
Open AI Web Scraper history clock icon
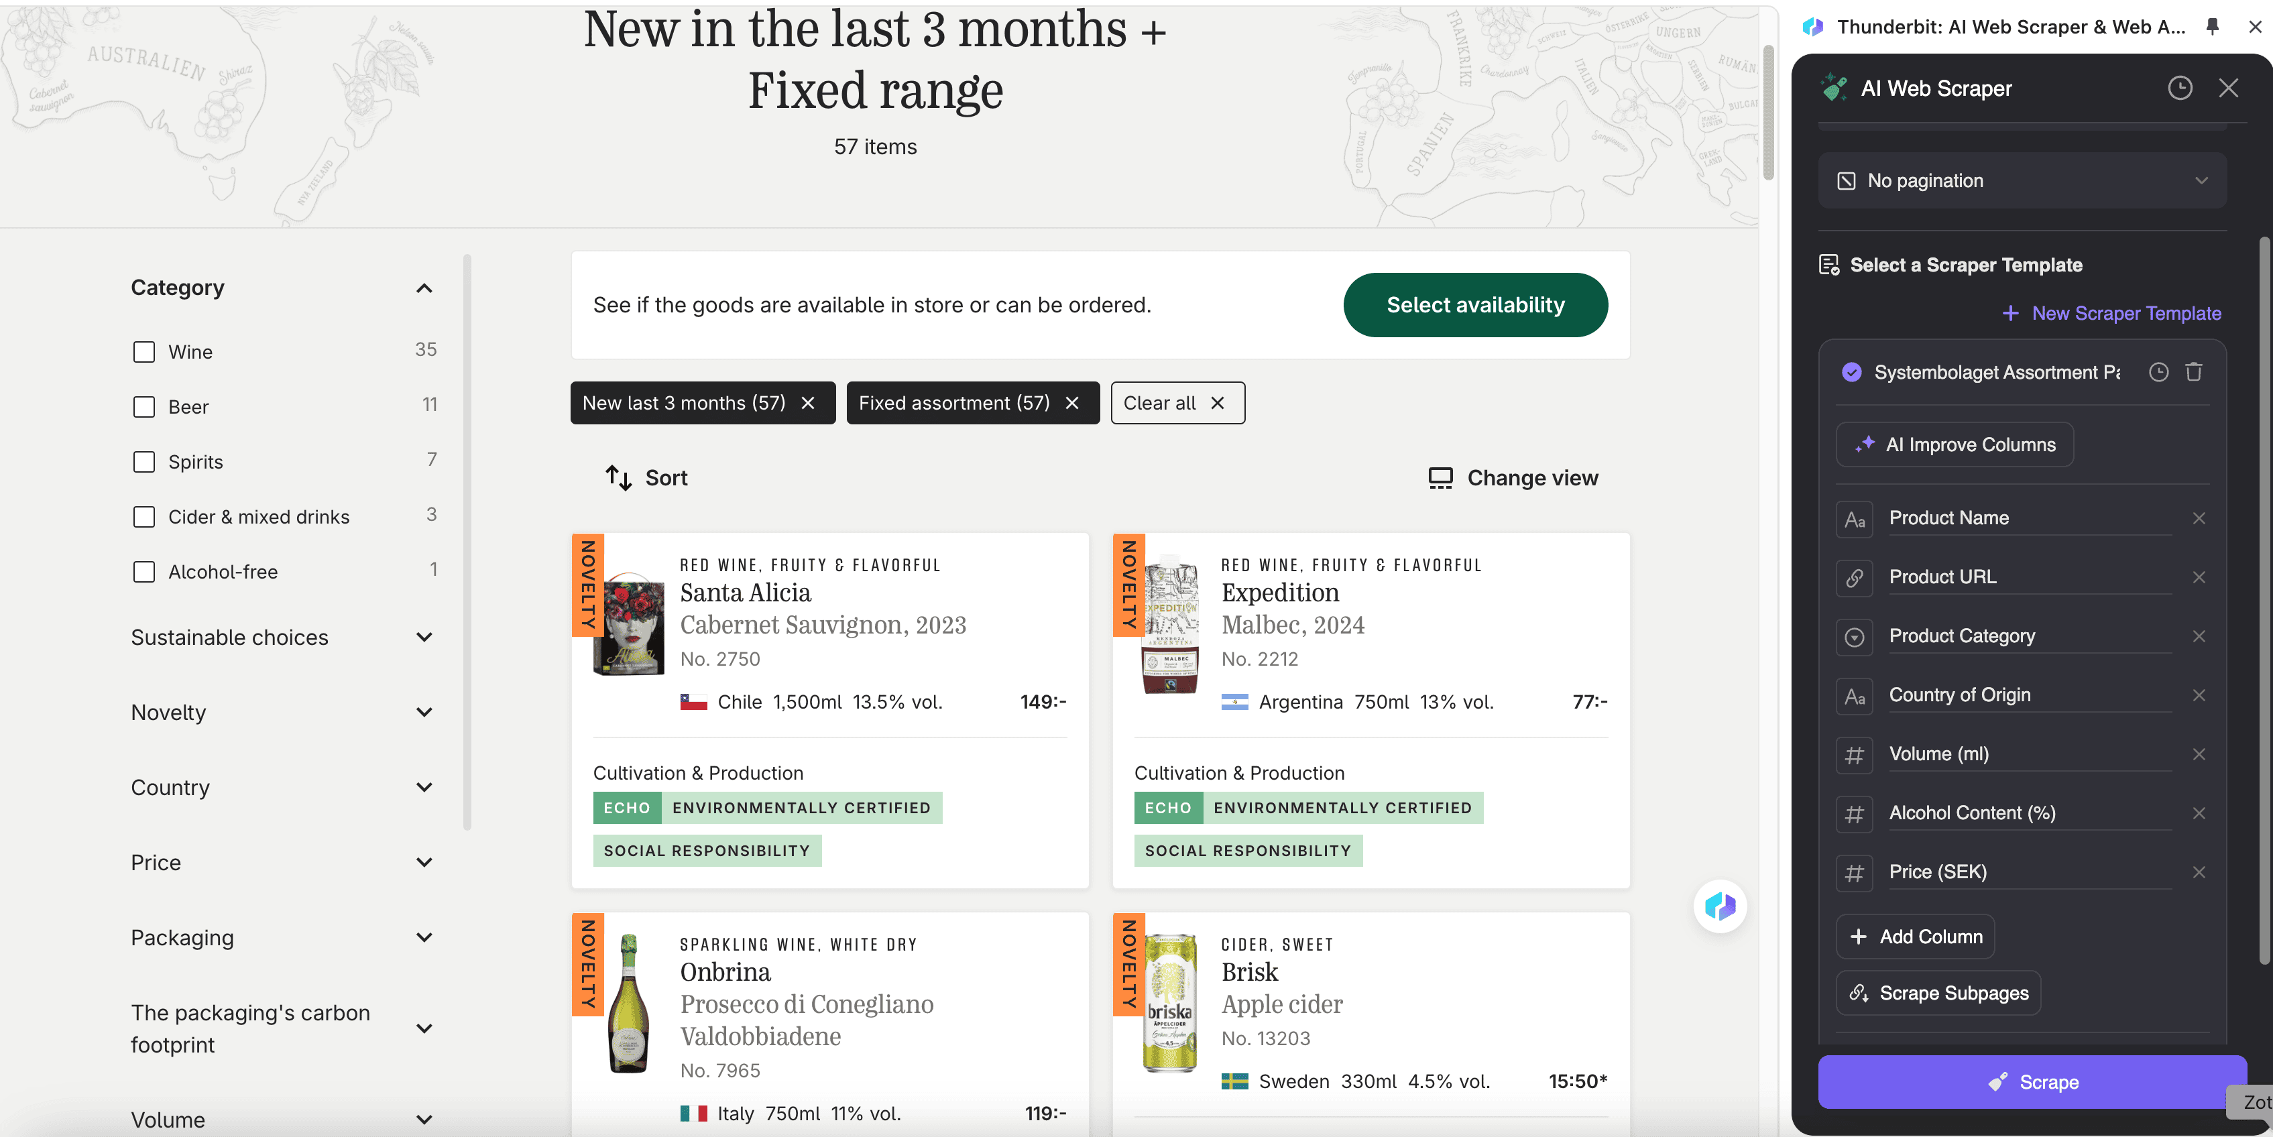[x=2180, y=88]
